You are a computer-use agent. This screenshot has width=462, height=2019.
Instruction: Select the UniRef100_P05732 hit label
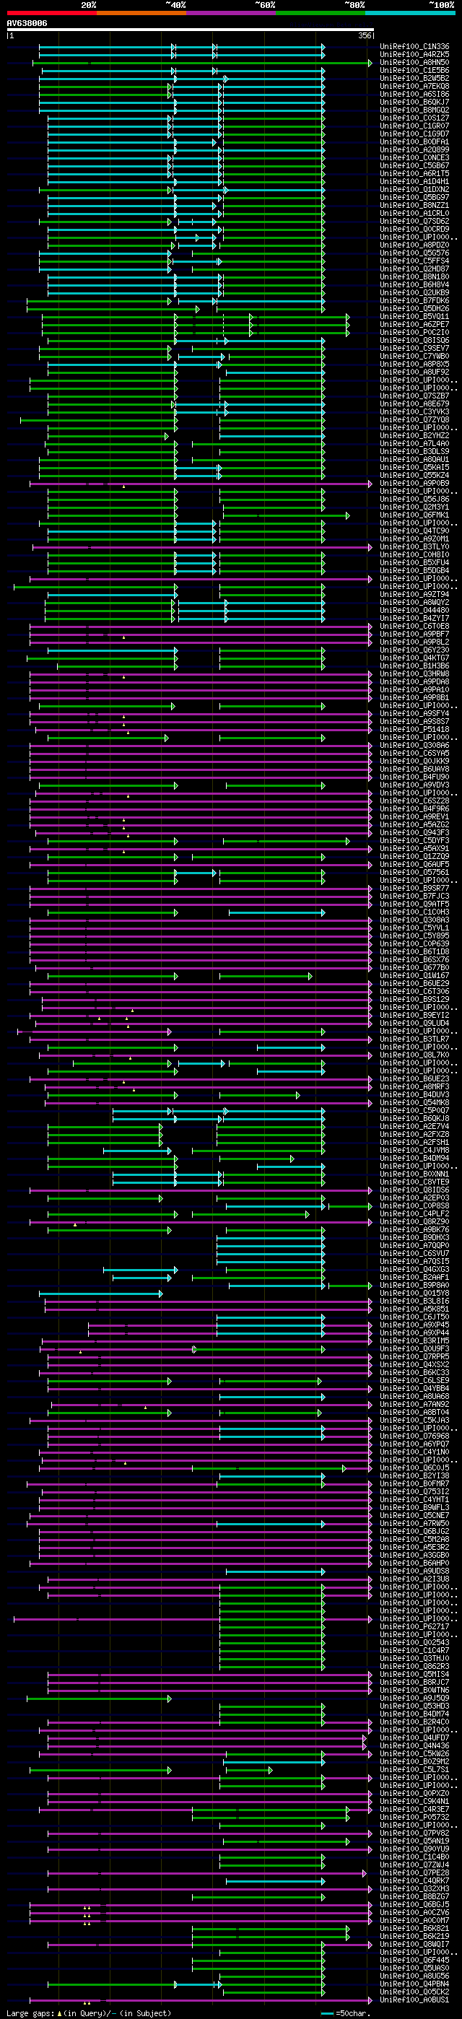coord(414,1818)
